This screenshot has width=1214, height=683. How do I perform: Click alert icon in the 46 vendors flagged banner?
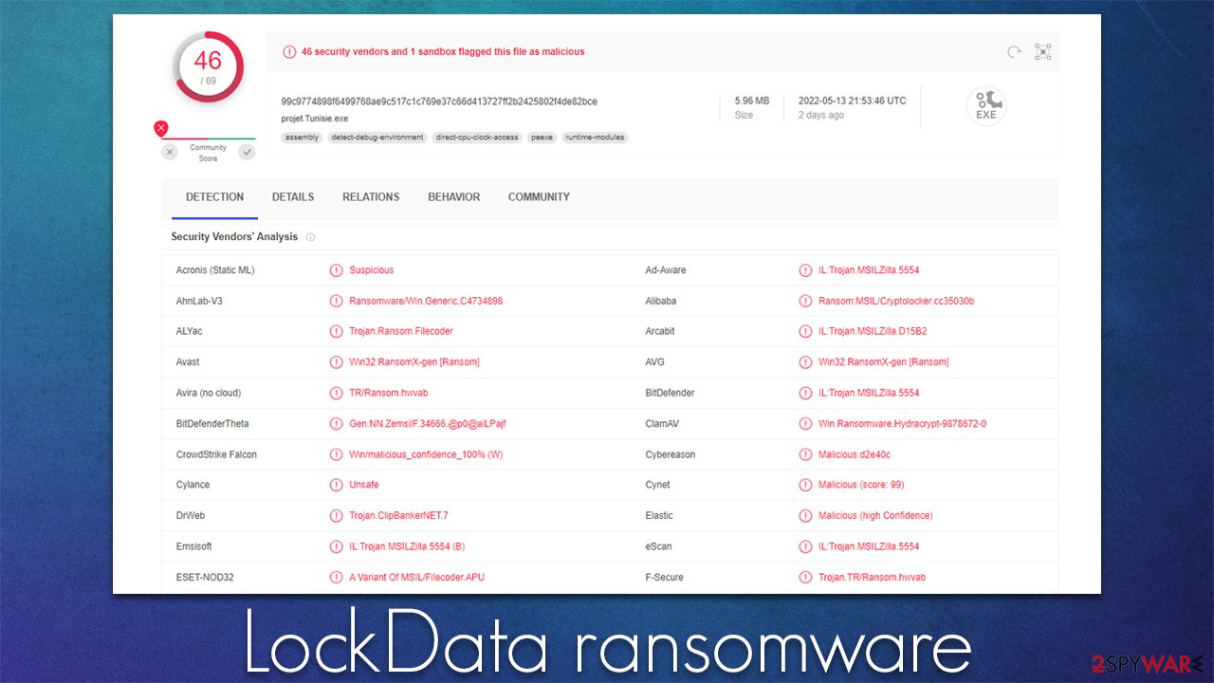(288, 52)
